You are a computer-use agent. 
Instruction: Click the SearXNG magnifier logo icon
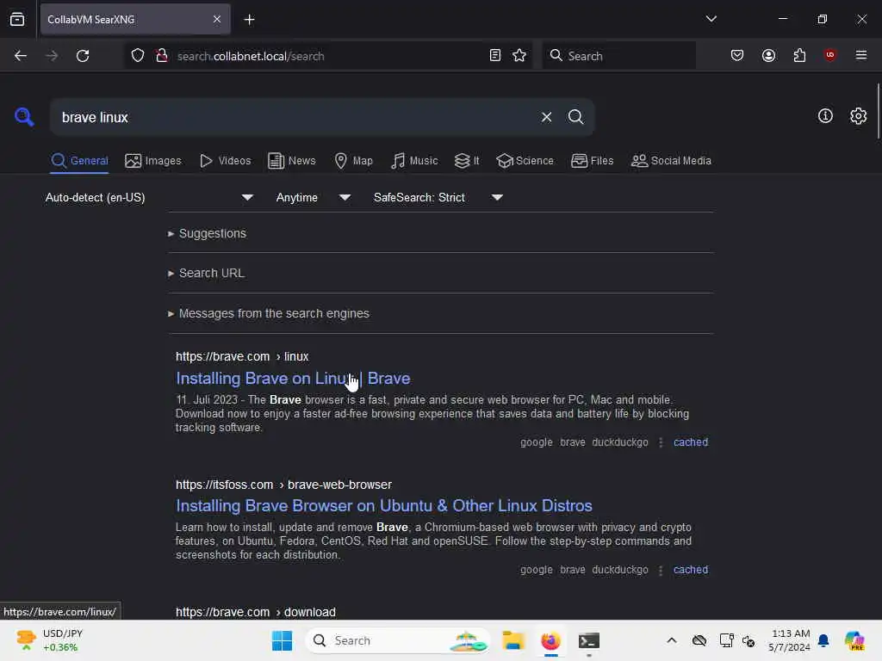pos(24,117)
